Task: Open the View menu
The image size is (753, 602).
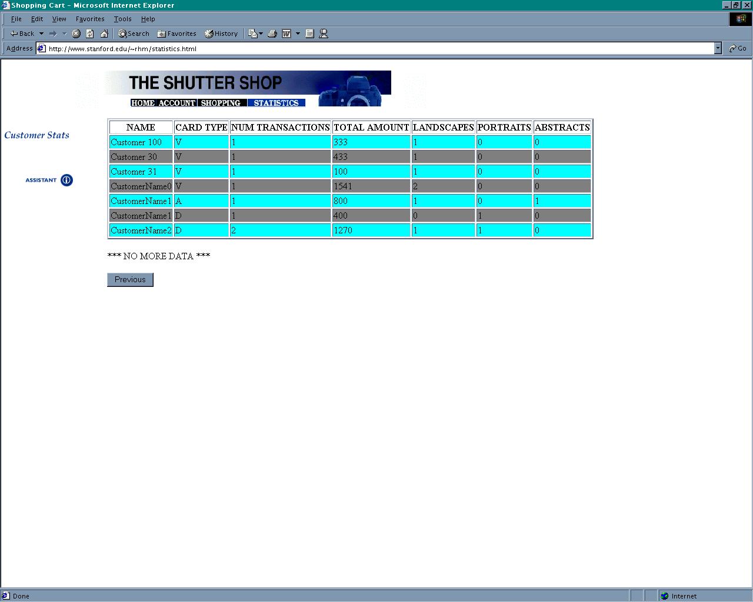Action: [59, 19]
